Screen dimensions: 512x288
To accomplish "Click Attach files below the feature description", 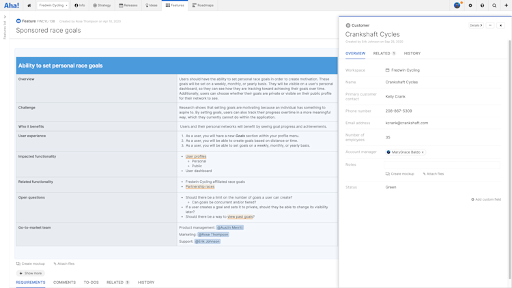I will 64,263.
